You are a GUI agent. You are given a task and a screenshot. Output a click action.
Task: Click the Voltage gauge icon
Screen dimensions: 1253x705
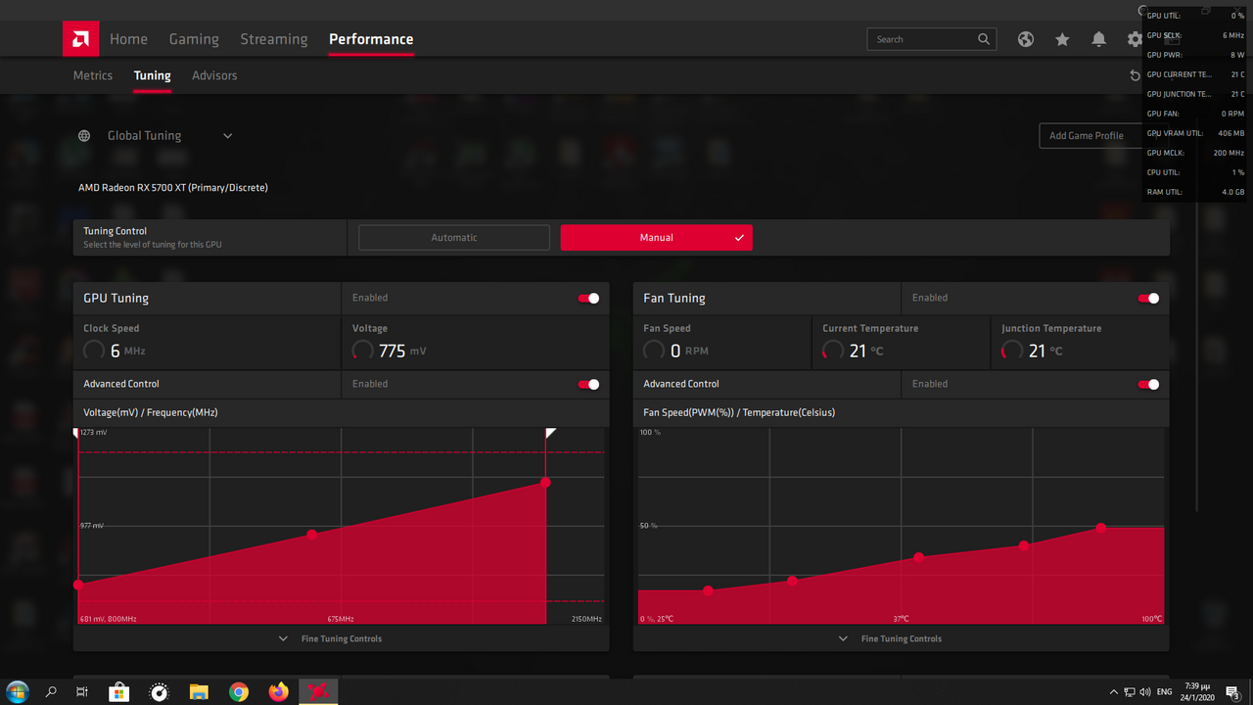click(x=362, y=351)
